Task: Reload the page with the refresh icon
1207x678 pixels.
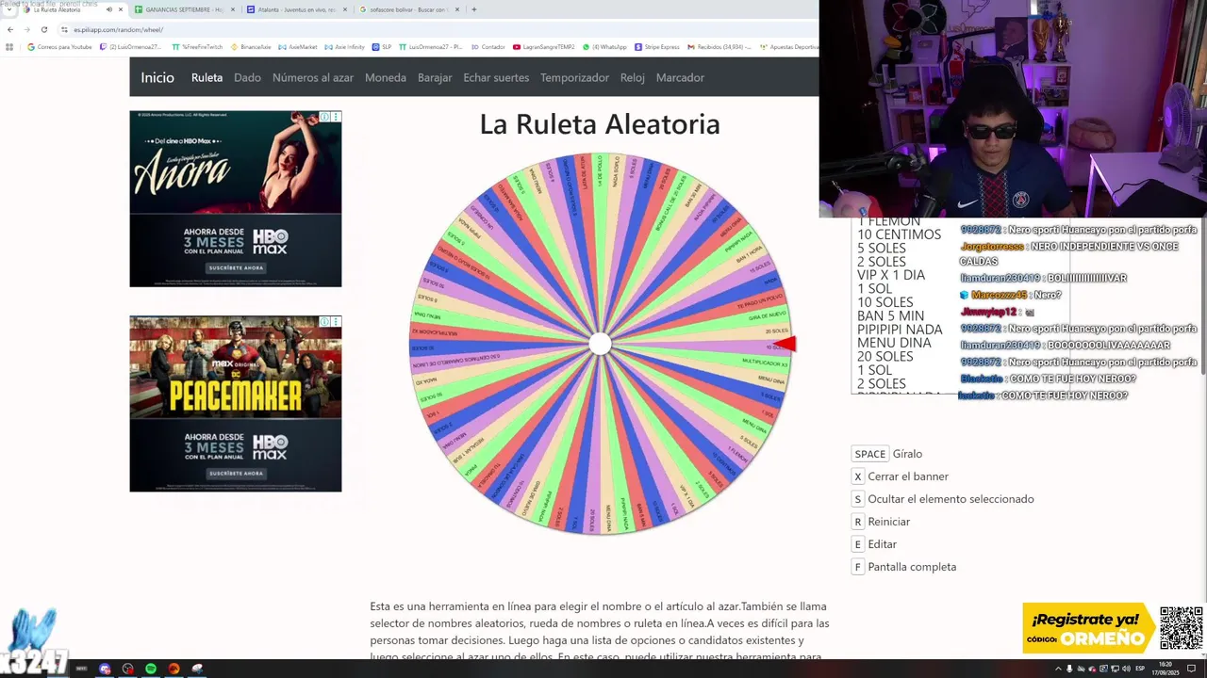Action: pos(43,29)
